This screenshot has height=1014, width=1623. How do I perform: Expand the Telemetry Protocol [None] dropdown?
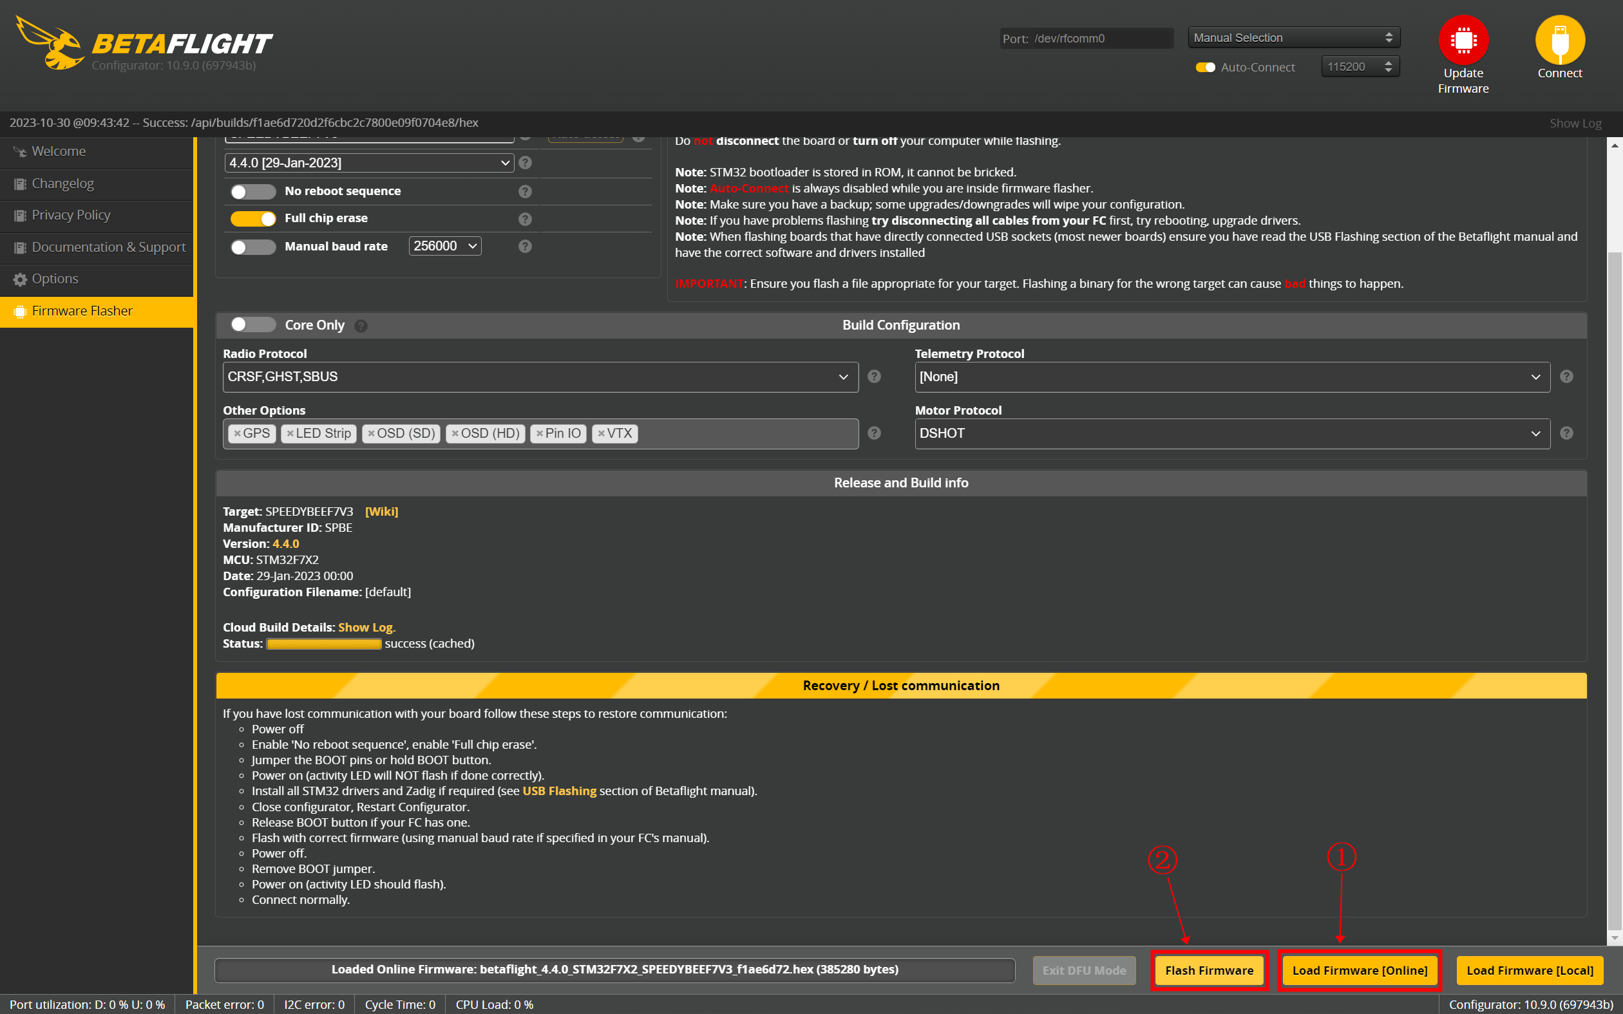click(1232, 377)
